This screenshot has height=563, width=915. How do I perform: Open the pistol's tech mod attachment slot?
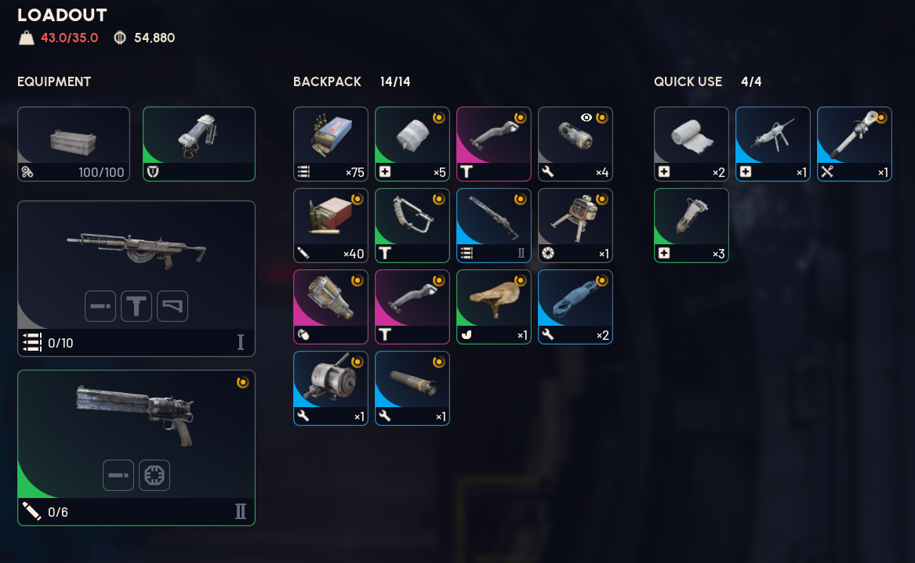click(x=154, y=475)
